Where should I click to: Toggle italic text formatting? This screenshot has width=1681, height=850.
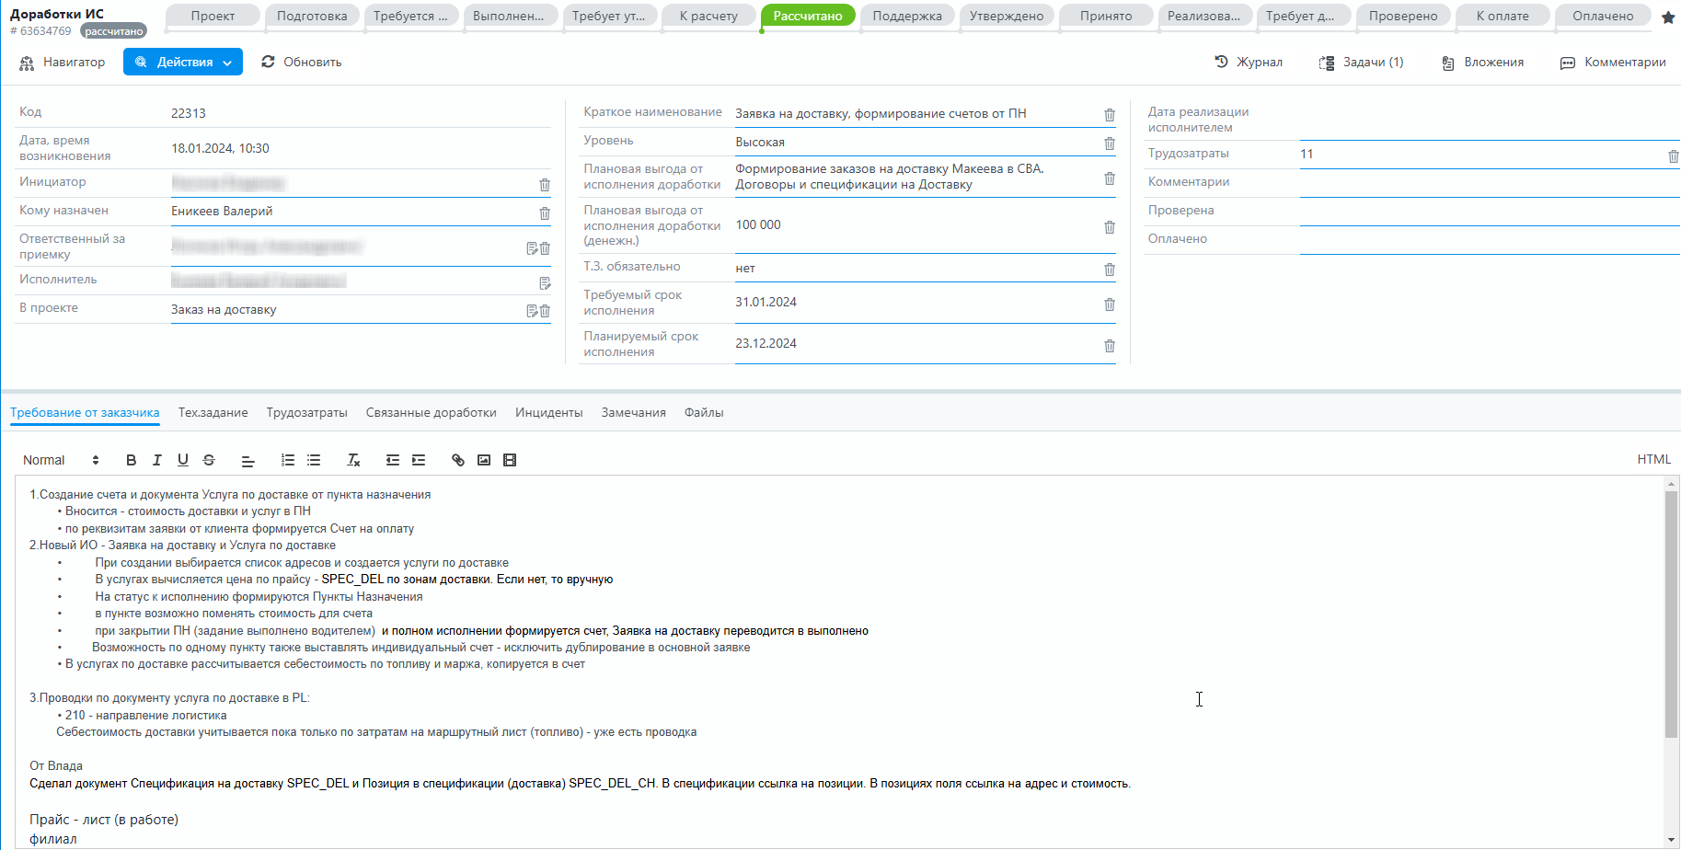[x=156, y=460]
